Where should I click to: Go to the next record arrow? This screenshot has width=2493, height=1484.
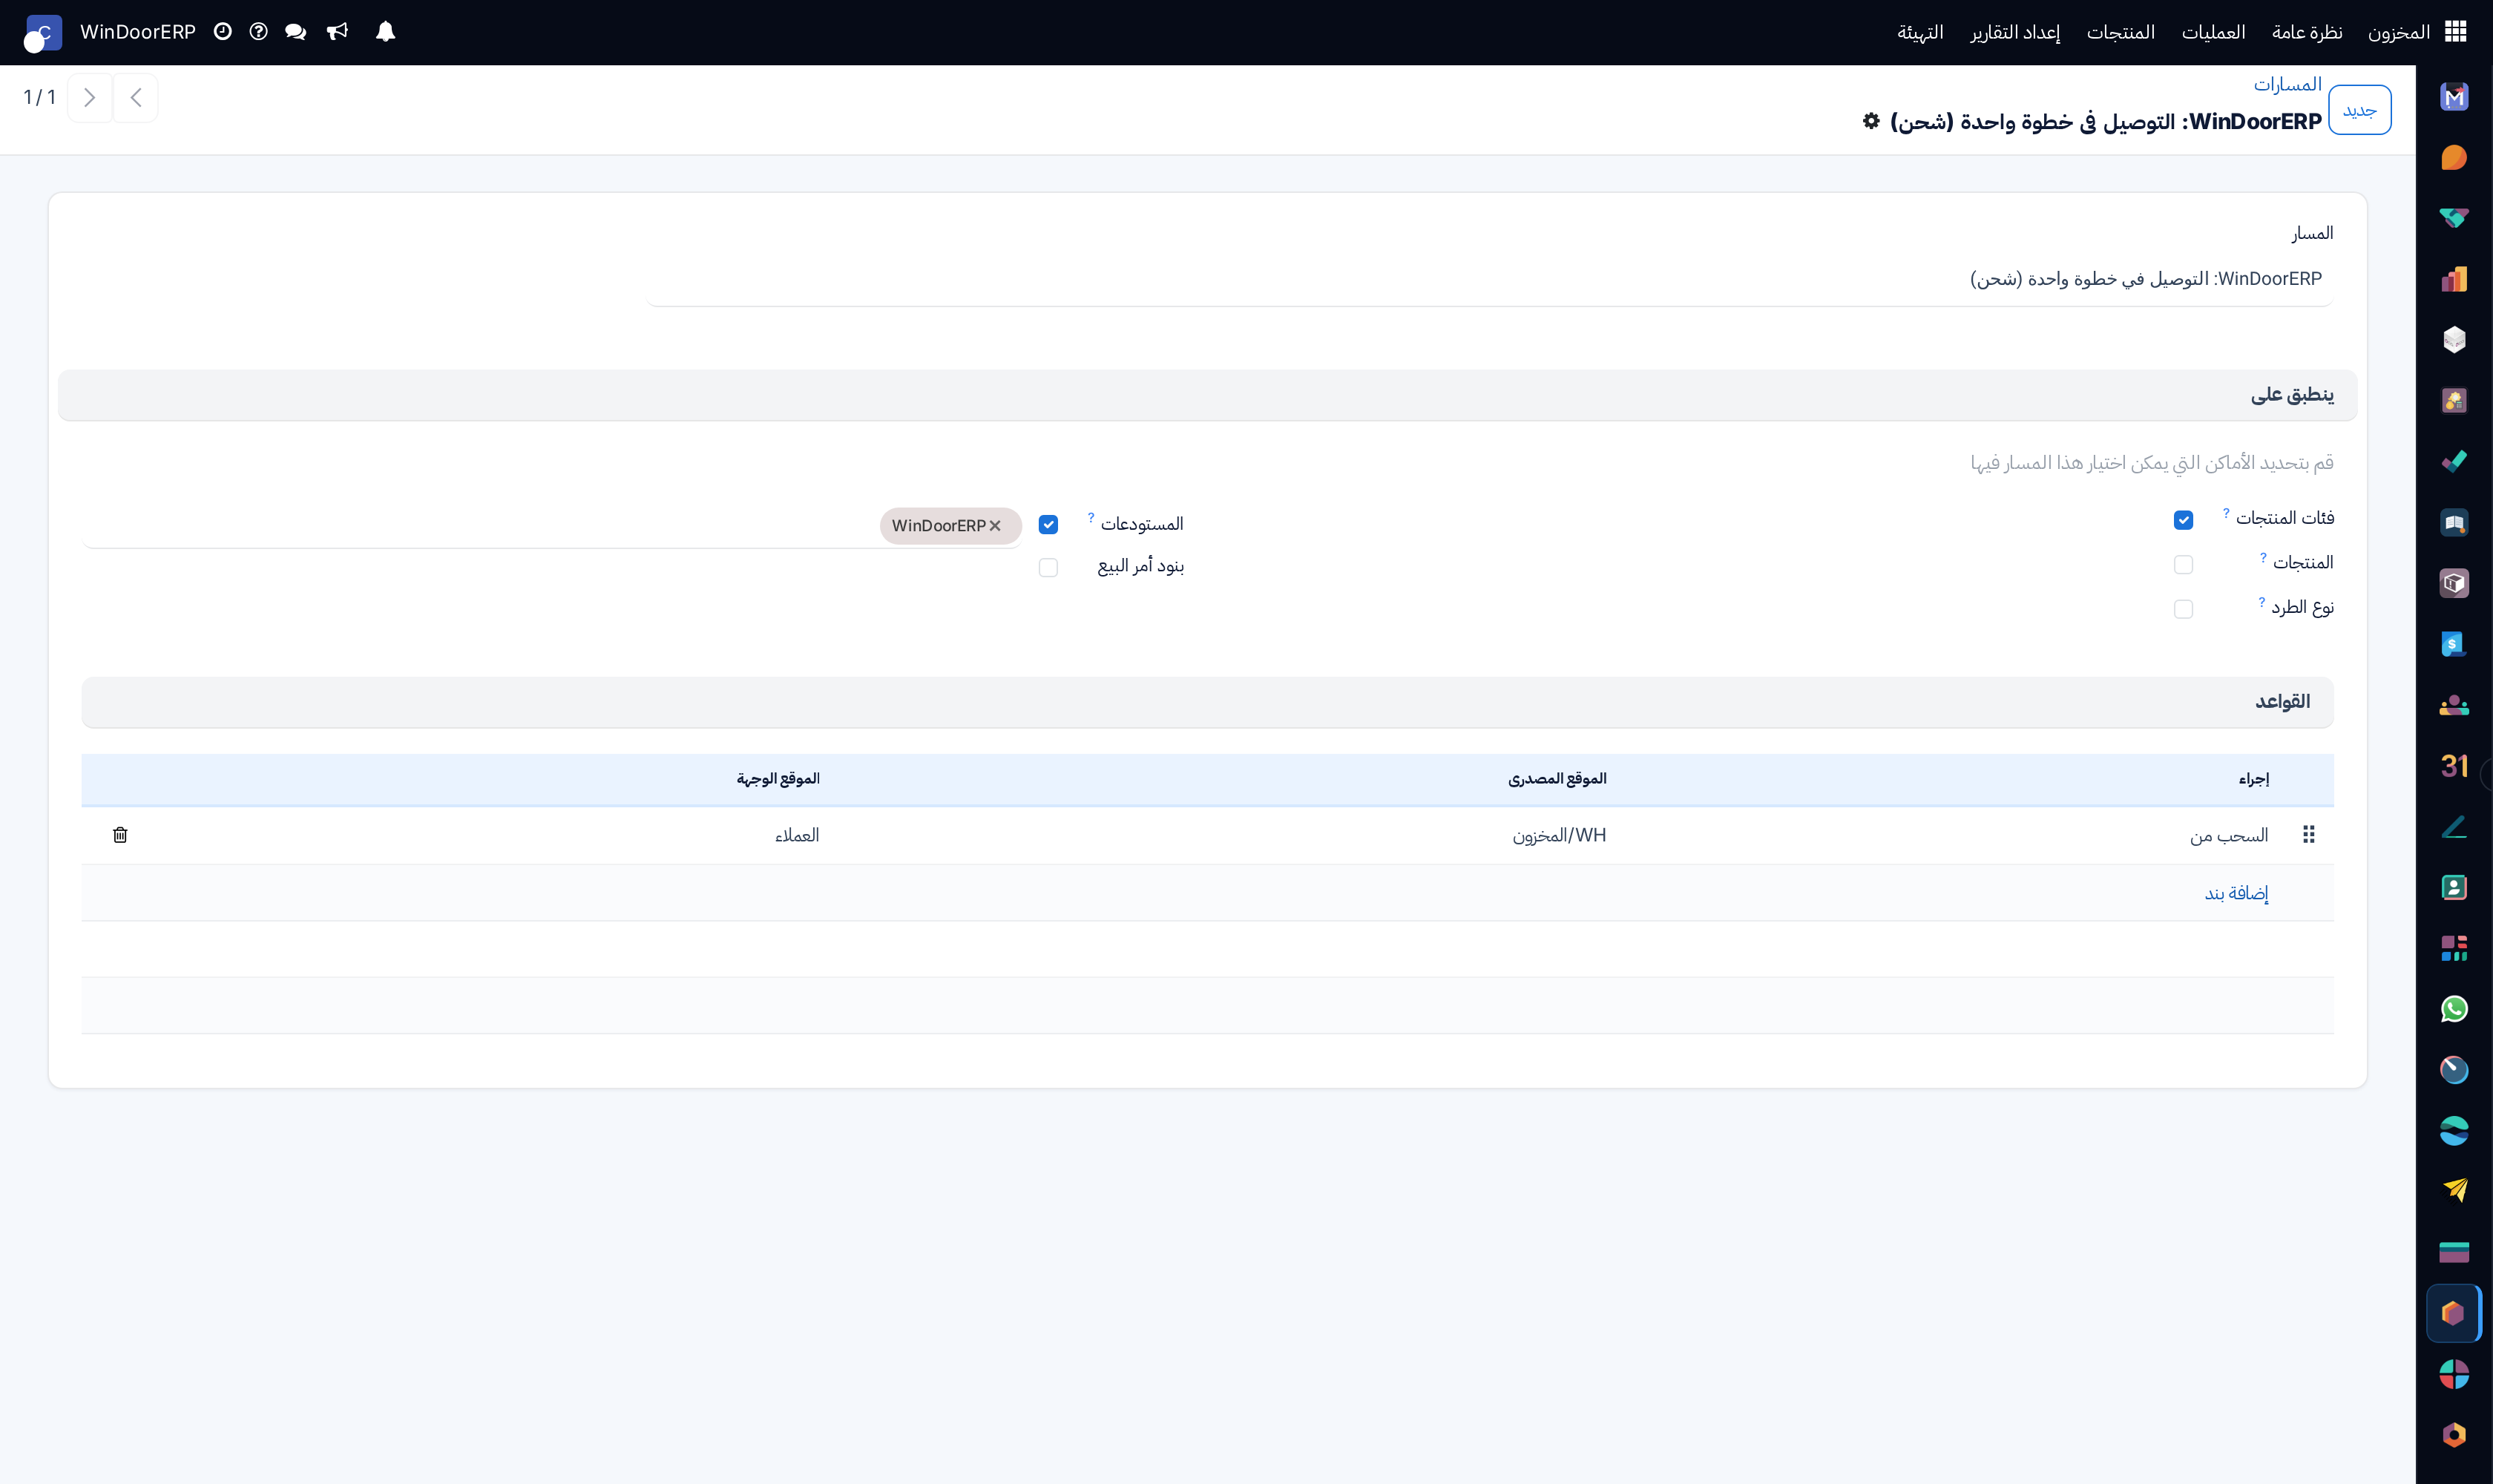90,98
